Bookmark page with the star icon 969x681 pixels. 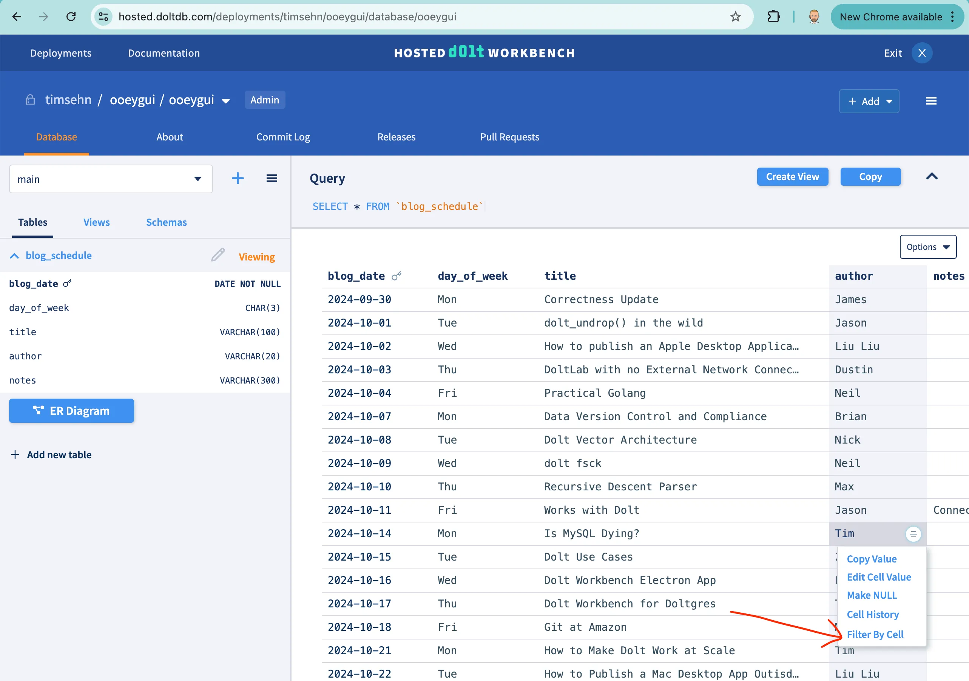(x=735, y=17)
